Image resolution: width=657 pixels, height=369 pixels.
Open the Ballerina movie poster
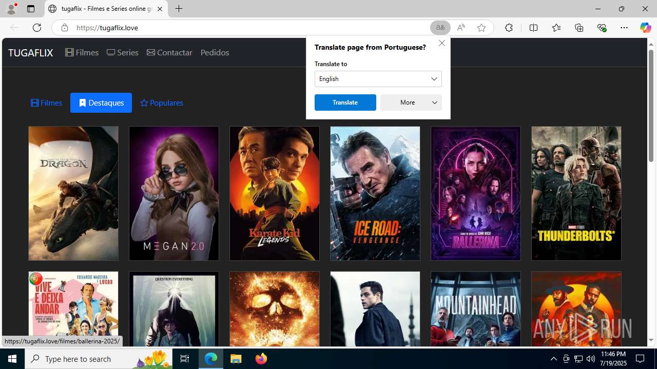pos(476,194)
